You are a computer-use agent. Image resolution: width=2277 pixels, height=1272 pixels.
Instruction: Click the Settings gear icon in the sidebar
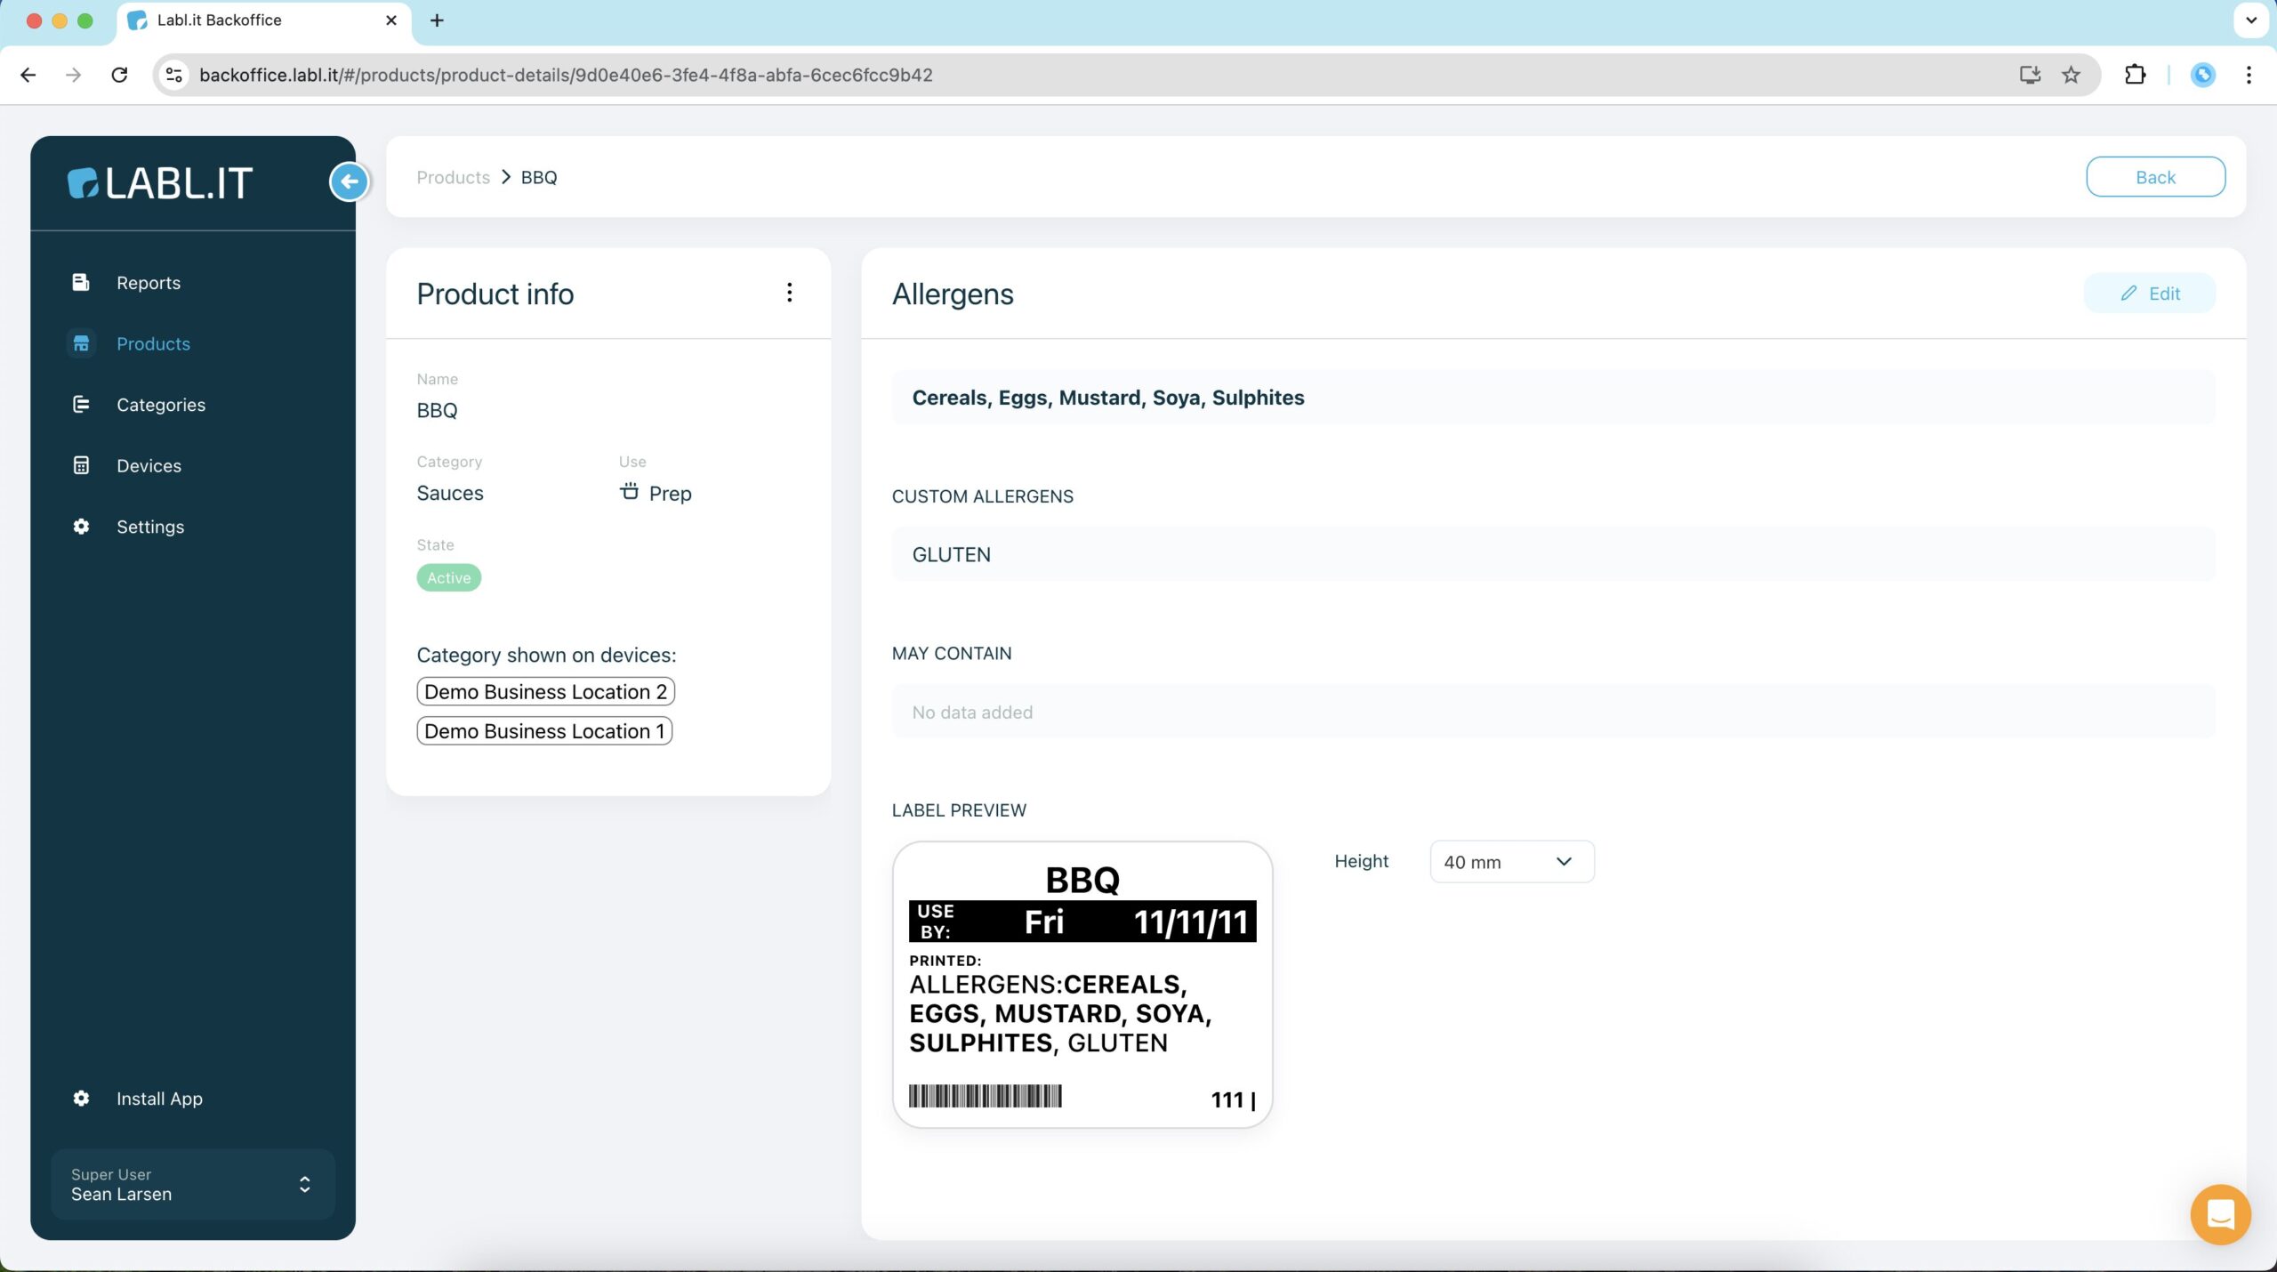pyautogui.click(x=81, y=527)
